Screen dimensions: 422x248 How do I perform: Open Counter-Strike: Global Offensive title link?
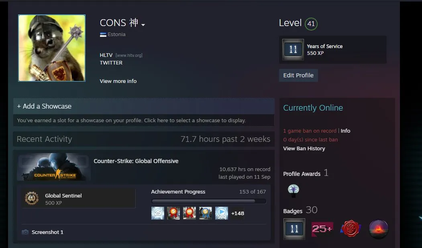point(136,161)
